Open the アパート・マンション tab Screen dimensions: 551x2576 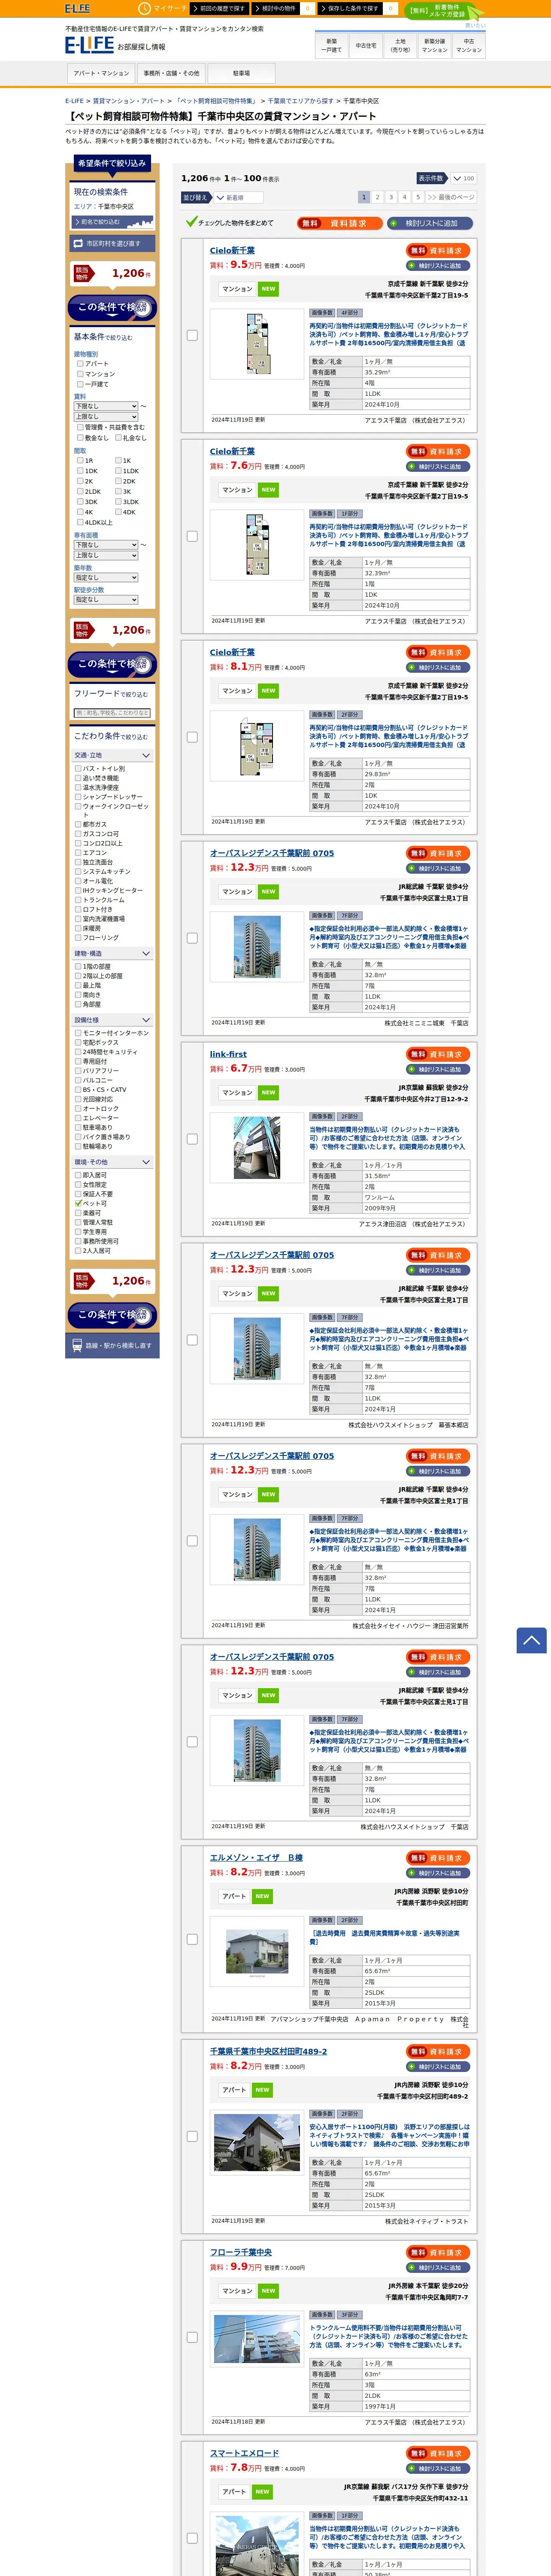101,73
